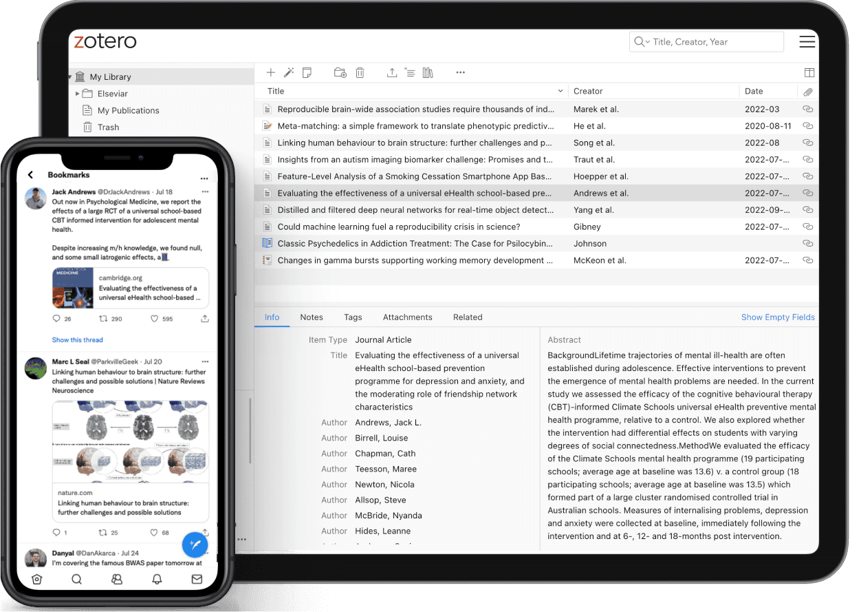
Task: Click the Date column header
Action: pos(754,92)
